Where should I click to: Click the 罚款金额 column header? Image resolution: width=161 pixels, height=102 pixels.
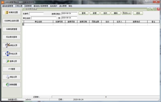95,22
